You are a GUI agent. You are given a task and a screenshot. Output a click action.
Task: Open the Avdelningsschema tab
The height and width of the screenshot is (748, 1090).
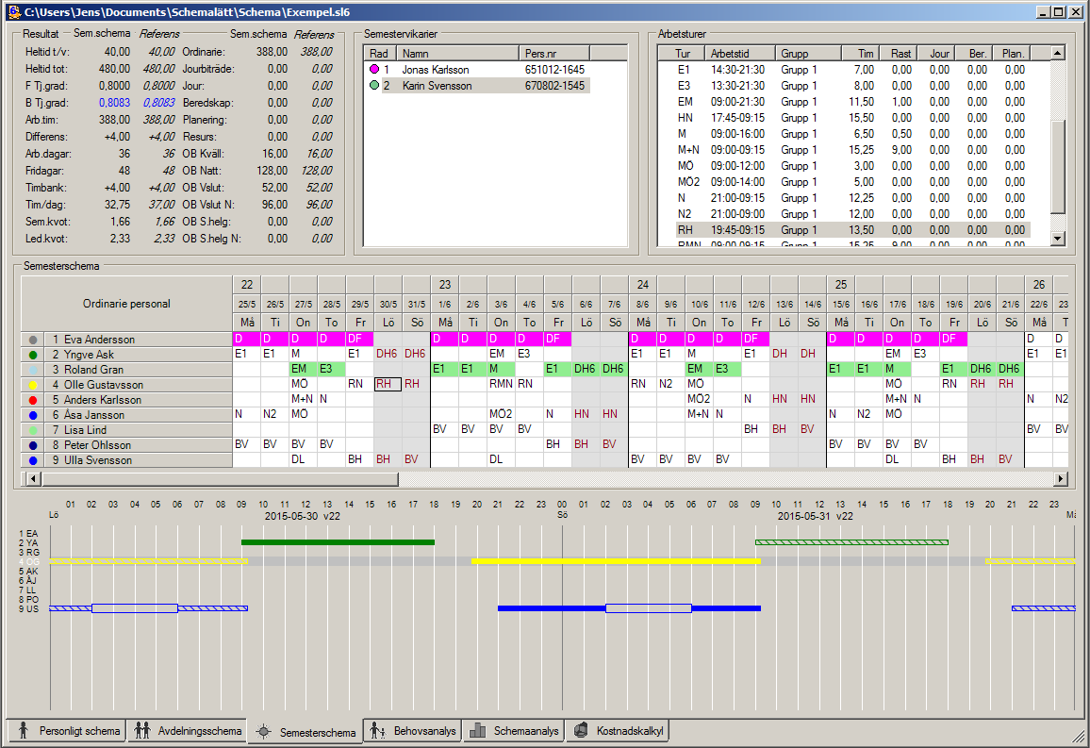[x=187, y=731]
